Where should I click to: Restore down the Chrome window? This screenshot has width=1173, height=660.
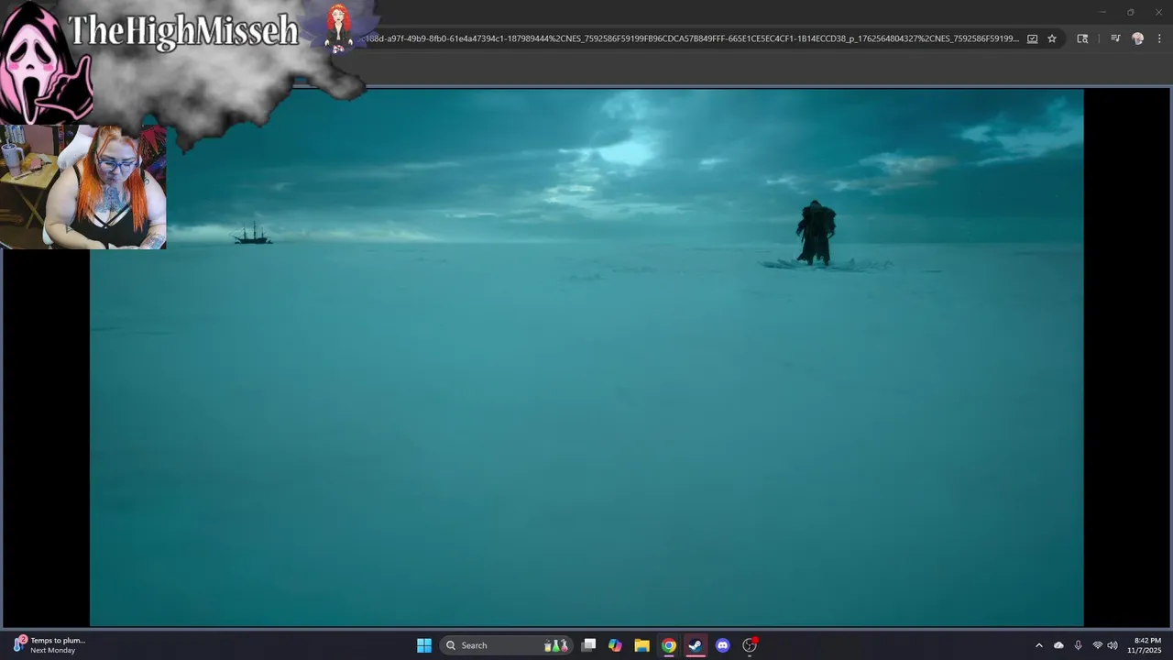[x=1130, y=12]
